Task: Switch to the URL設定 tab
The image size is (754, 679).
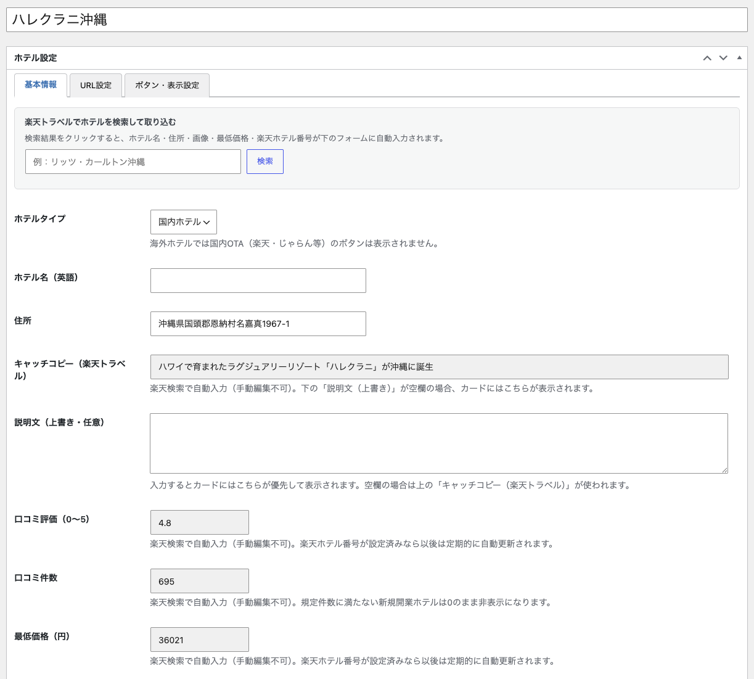Action: 96,85
